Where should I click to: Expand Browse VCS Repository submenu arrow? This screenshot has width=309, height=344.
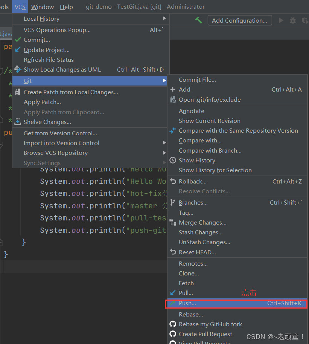point(164,153)
